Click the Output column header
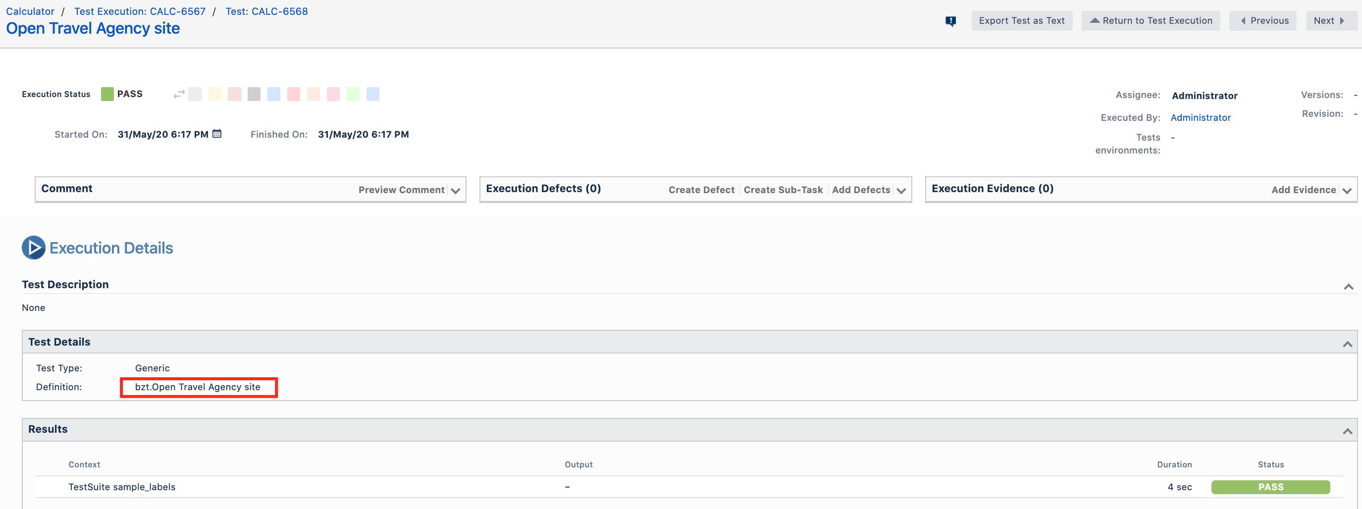This screenshot has height=509, width=1362. coord(578,464)
